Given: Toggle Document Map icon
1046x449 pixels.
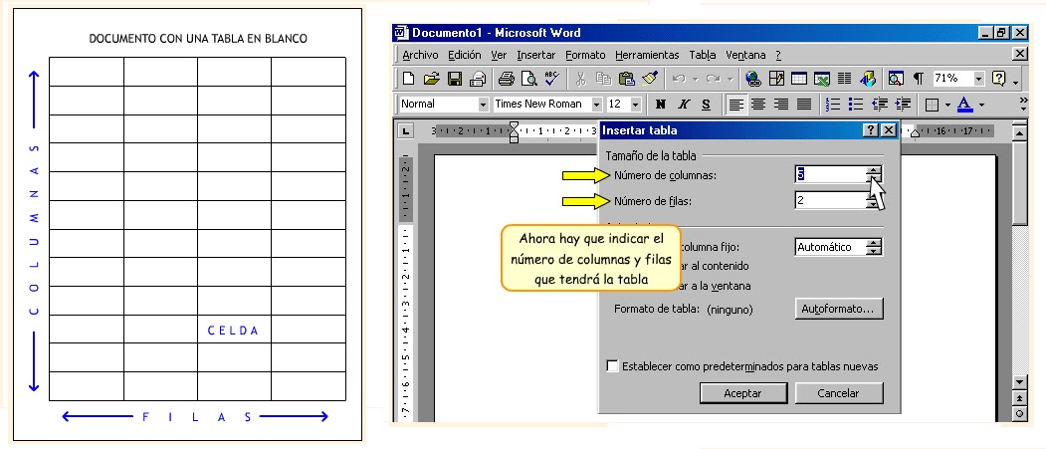Looking at the screenshot, I should coord(896,79).
